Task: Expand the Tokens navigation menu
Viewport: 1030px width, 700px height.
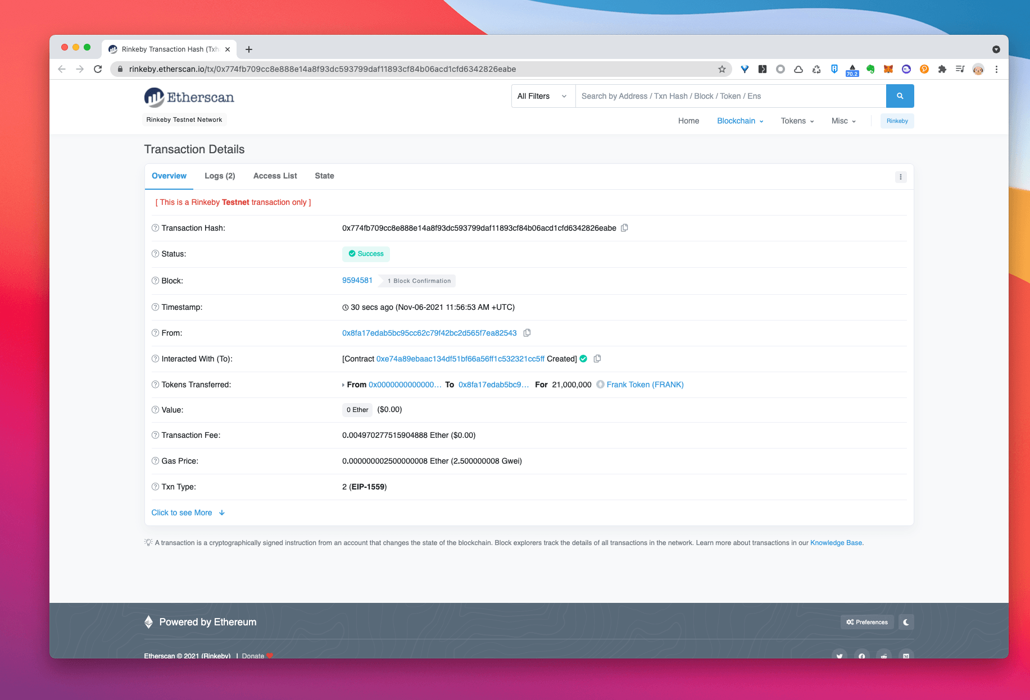Action: (x=797, y=121)
